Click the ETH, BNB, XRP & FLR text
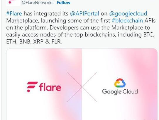Image resolution: width=159 pixels, height=120 pixels. click(x=34, y=41)
